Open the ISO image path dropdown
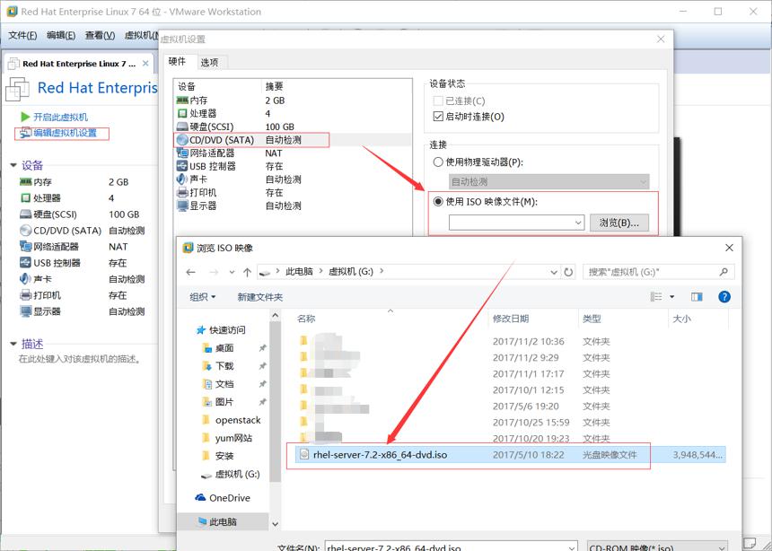Screen dimensions: 772x551 click(x=578, y=223)
